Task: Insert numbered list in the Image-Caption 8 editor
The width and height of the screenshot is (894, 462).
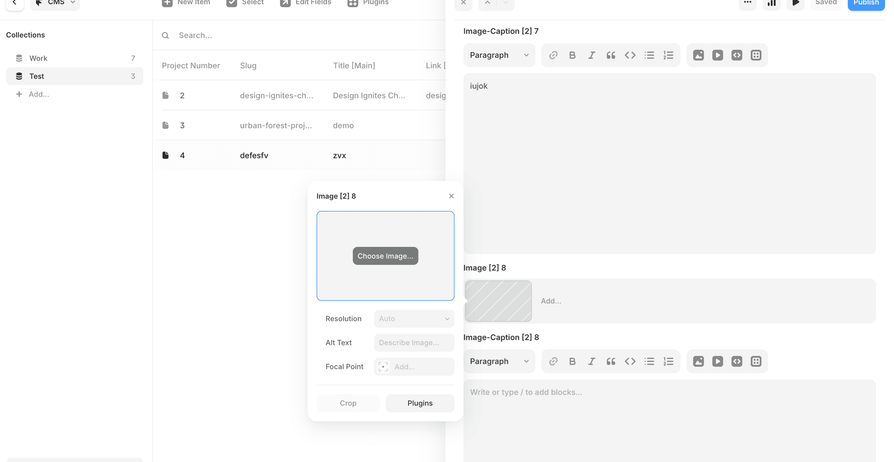Action: click(x=668, y=361)
